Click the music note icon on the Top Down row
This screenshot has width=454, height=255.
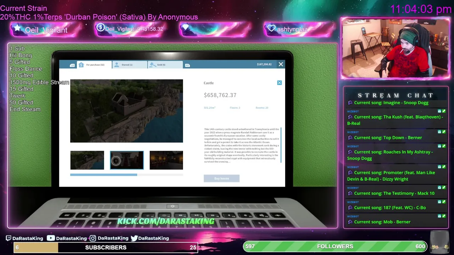click(350, 138)
